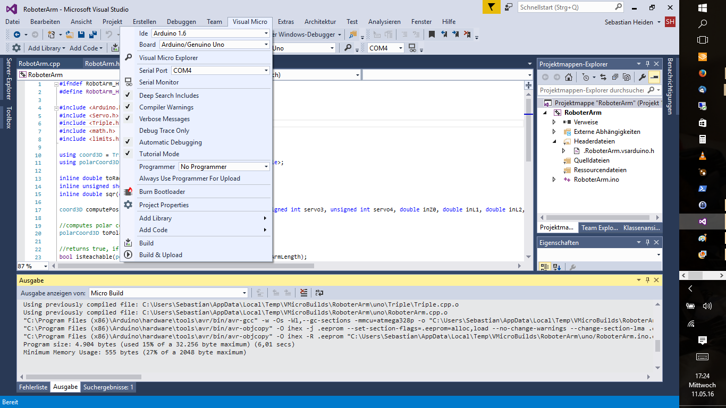Click the Sebastian Heiden account name
Screen dimensions: 726x408
[x=630, y=22]
